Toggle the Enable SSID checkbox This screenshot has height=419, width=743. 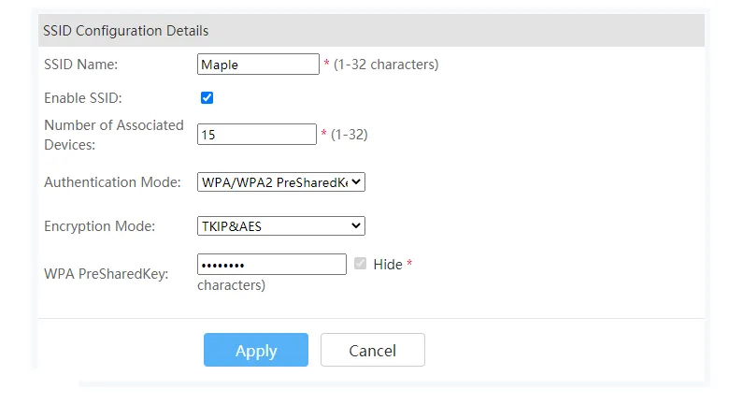tap(207, 97)
